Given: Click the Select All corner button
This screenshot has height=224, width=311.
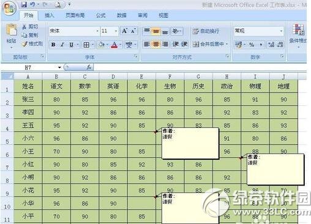Looking at the screenshot, I should pos(7,77).
